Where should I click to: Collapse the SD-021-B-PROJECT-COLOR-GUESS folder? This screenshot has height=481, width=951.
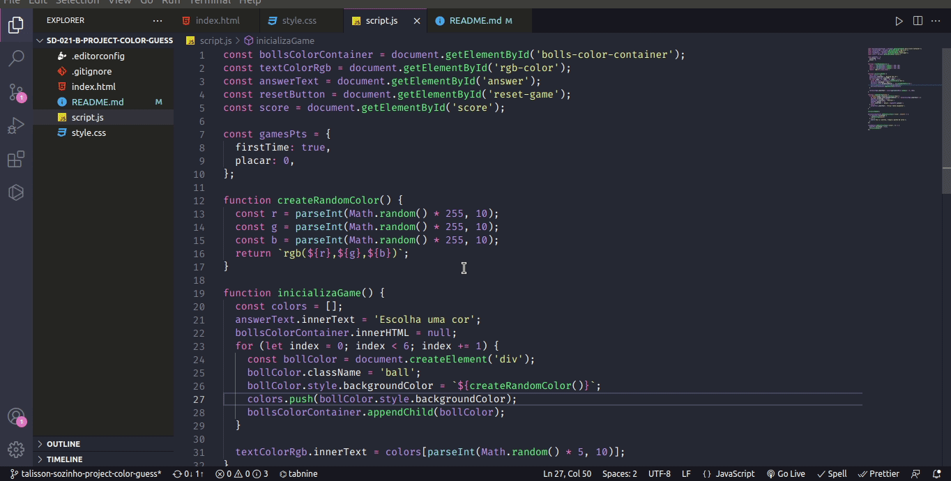pyautogui.click(x=40, y=40)
